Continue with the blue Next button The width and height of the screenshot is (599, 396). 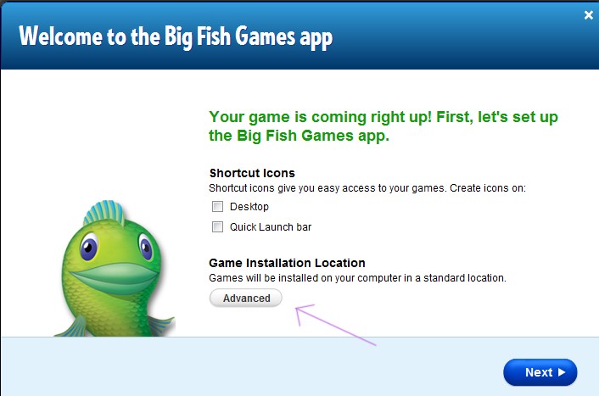(540, 372)
